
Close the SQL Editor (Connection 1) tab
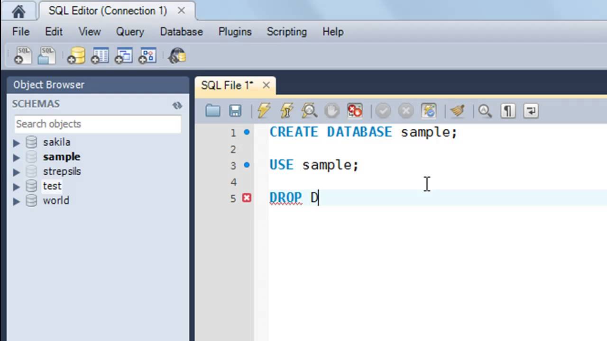181,11
